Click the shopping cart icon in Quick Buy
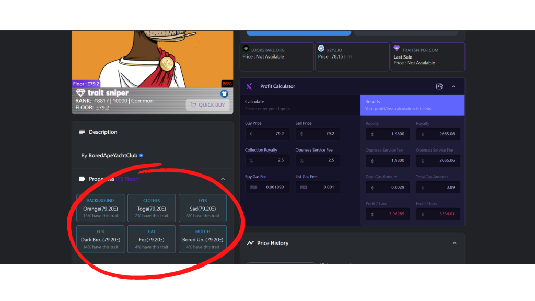 click(193, 105)
